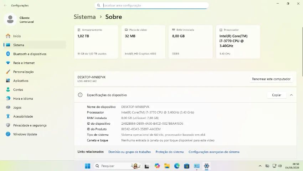Image resolution: width=303 pixels, height=171 pixels.
Task: Open the Windows Start menu
Action: pyautogui.click(x=88, y=166)
